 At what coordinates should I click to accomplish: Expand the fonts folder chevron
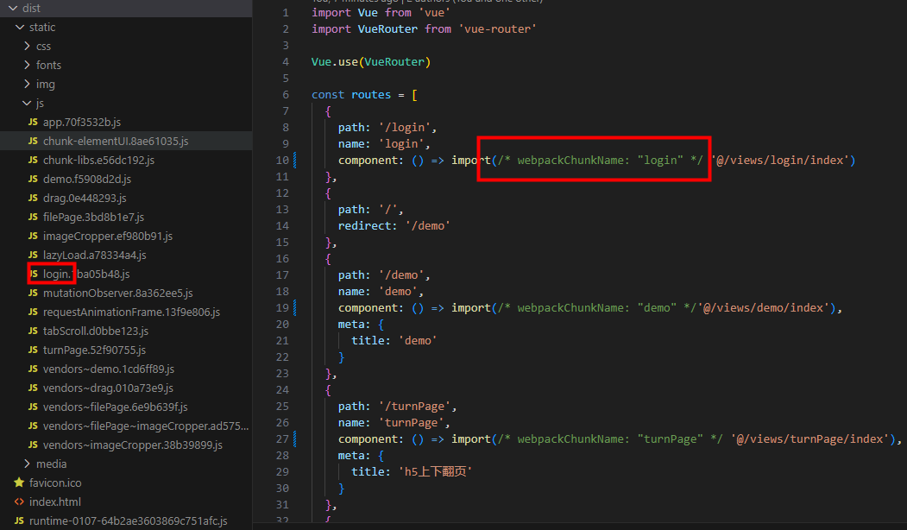[27, 65]
